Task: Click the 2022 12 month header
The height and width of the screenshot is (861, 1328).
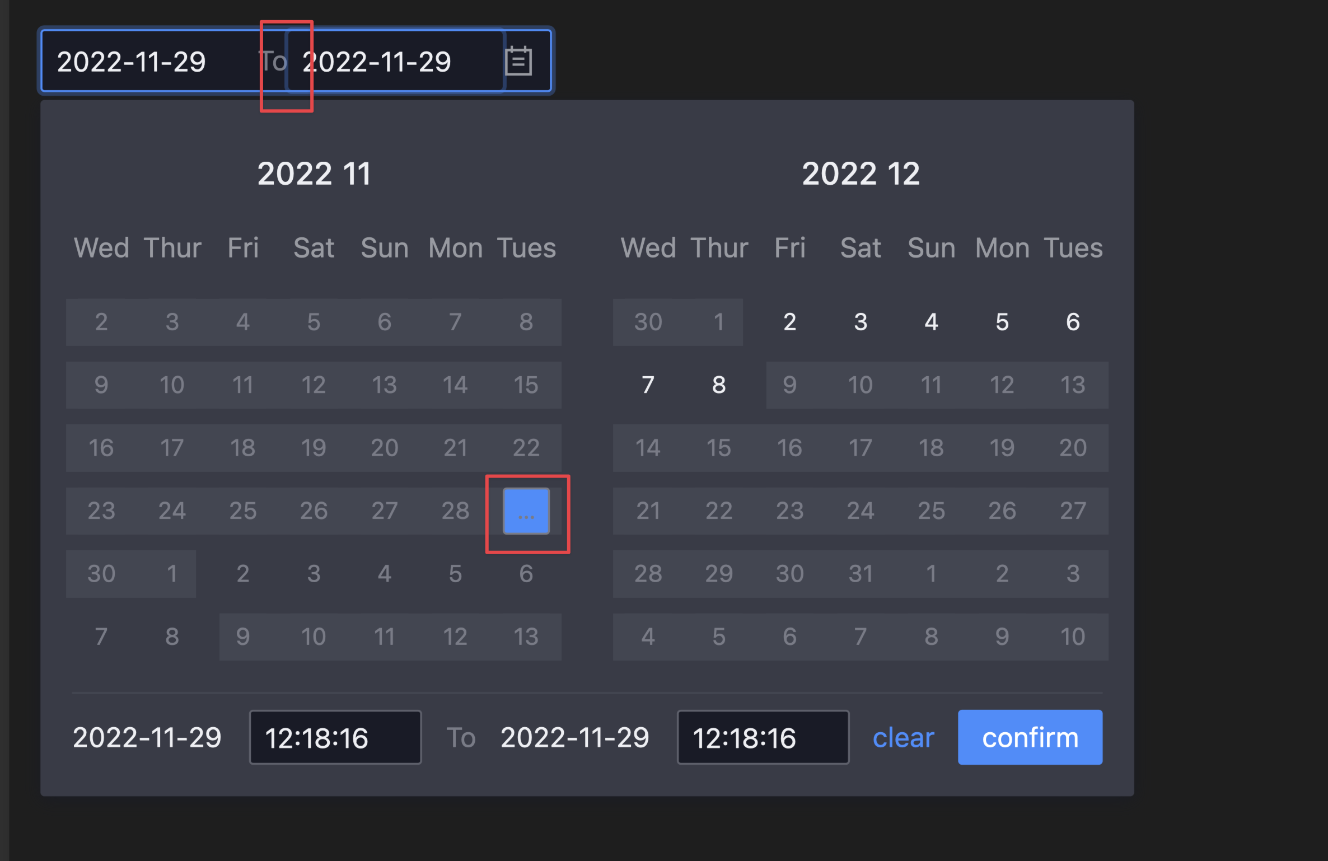Action: pyautogui.click(x=861, y=174)
